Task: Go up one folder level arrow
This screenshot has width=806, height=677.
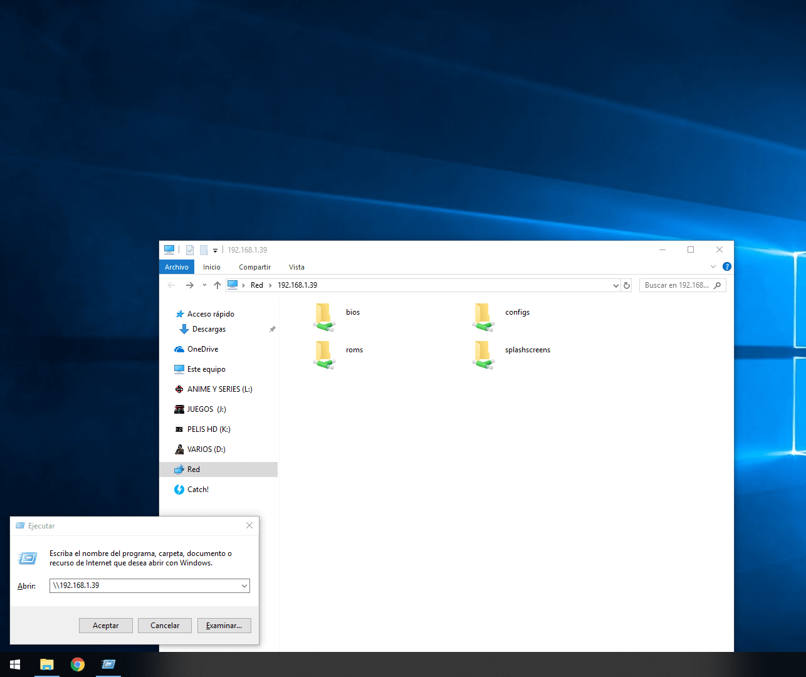Action: [x=217, y=285]
